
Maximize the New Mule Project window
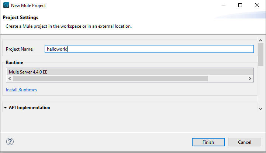click(240, 6)
